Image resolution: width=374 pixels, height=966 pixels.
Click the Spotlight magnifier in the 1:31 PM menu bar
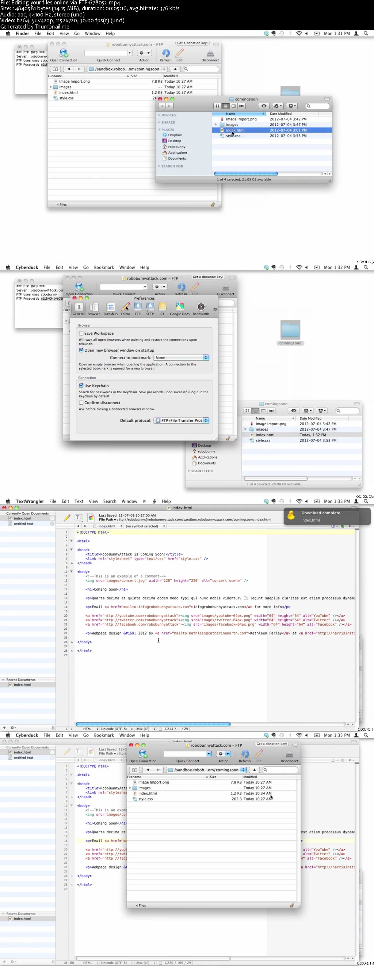pyautogui.click(x=366, y=33)
